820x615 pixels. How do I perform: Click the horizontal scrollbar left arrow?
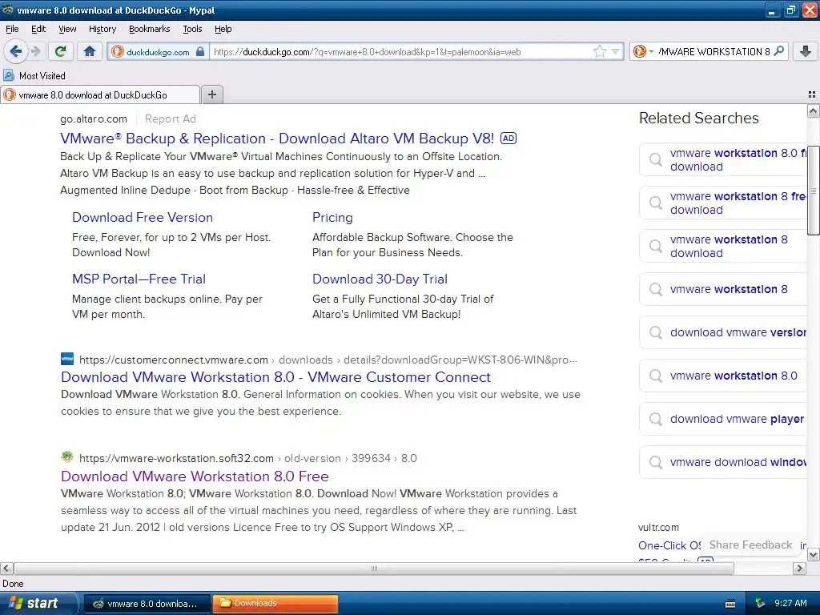pyautogui.click(x=6, y=569)
